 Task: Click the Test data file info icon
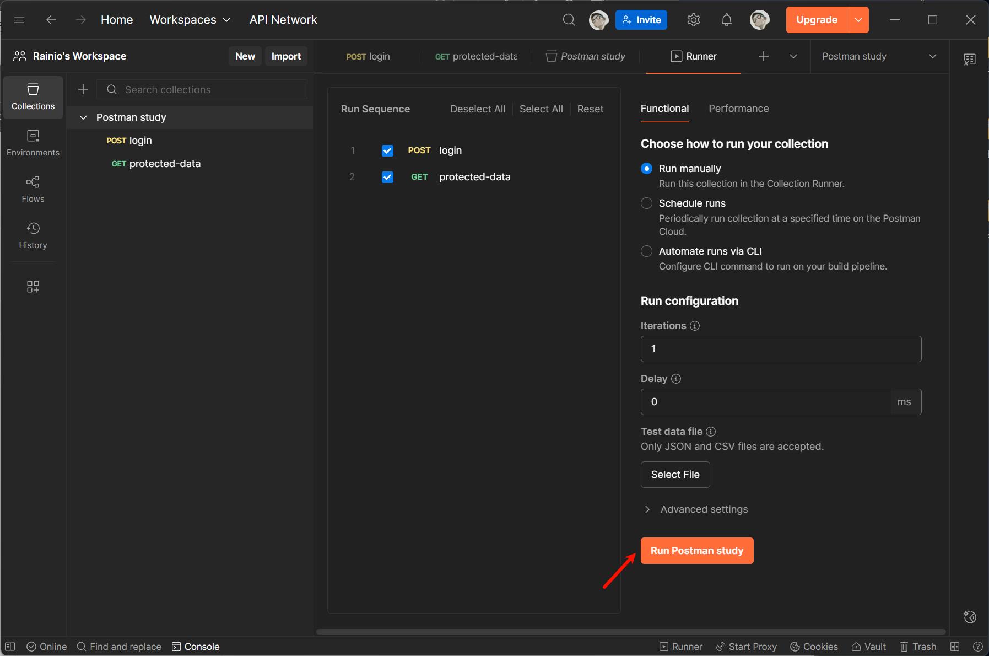pyautogui.click(x=711, y=432)
